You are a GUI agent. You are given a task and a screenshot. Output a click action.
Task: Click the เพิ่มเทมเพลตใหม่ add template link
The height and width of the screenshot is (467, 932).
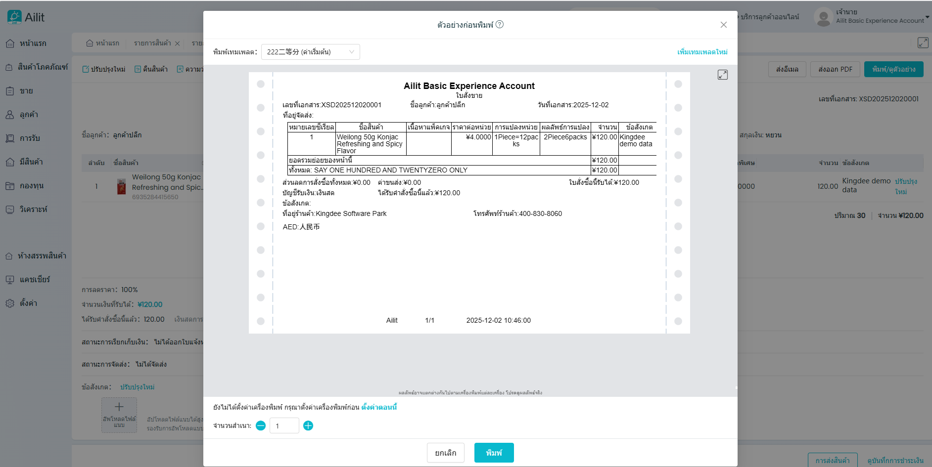click(702, 52)
